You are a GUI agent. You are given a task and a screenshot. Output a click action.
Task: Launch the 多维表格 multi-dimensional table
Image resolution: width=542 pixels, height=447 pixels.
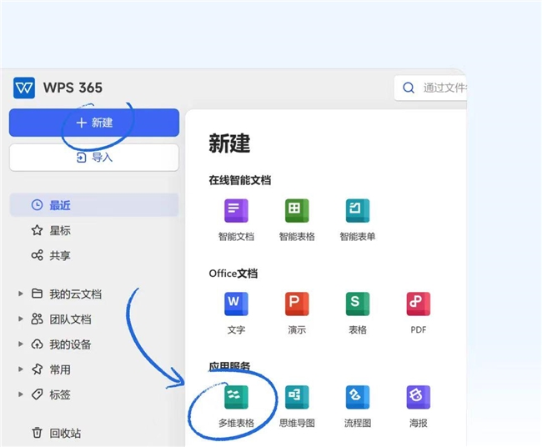click(x=236, y=398)
